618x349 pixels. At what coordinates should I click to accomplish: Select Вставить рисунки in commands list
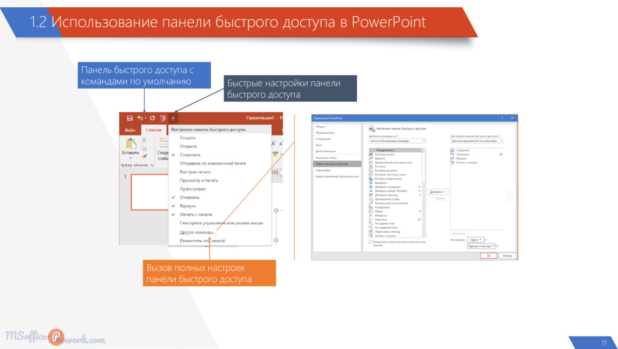(395, 171)
